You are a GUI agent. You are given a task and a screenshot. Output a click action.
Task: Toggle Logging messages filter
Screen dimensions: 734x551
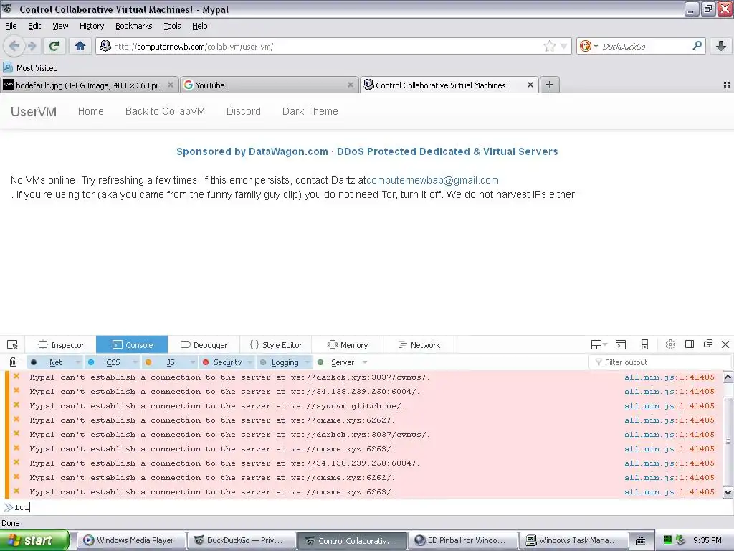pos(285,362)
